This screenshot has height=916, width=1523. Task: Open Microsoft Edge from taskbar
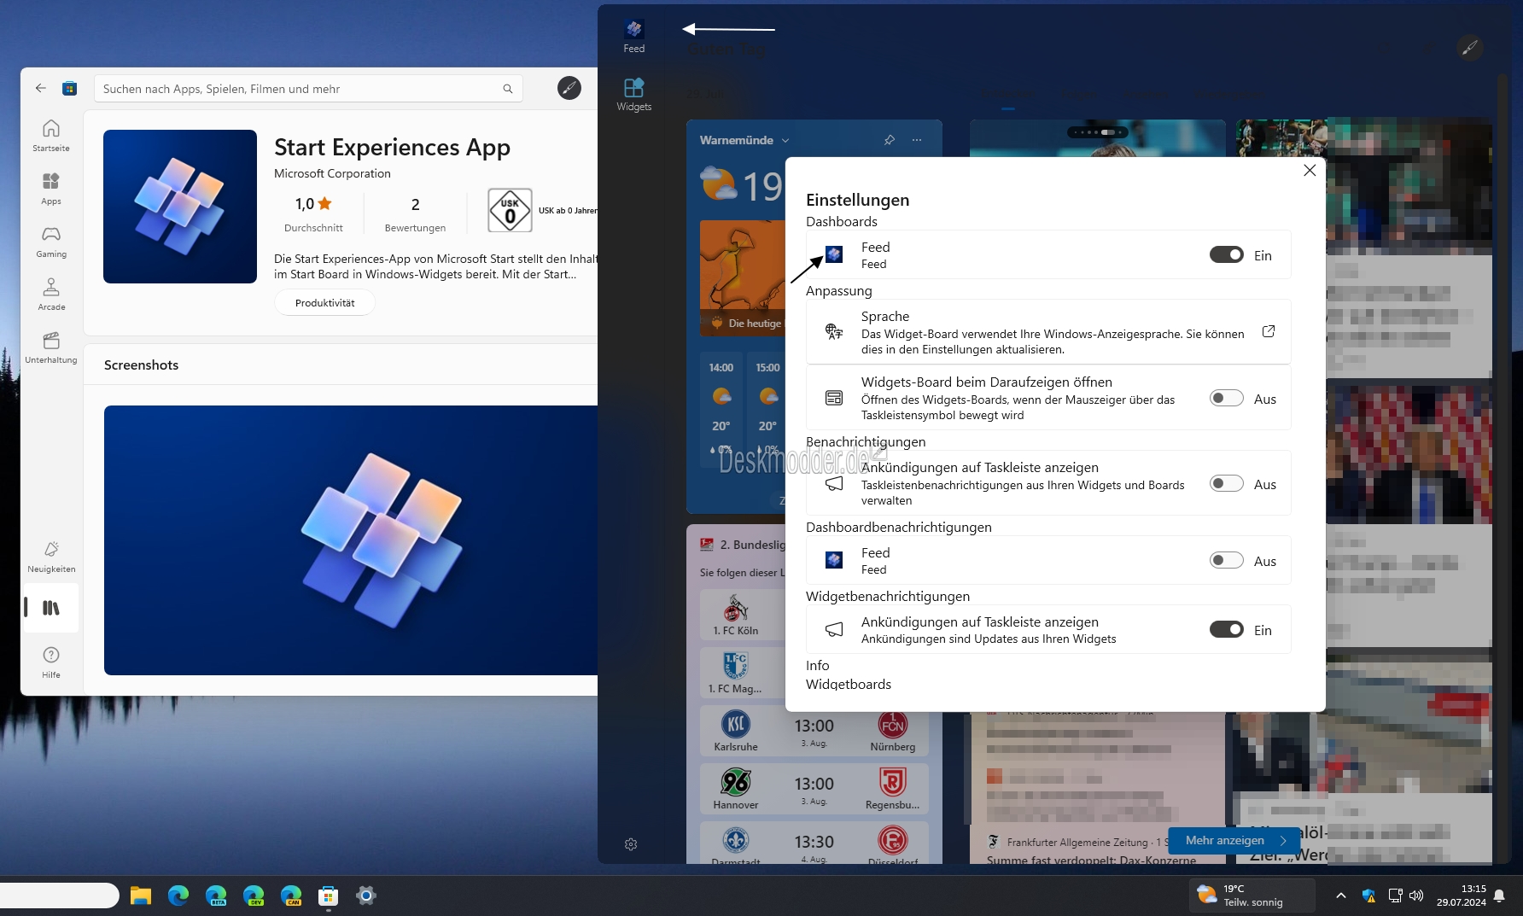tap(178, 896)
